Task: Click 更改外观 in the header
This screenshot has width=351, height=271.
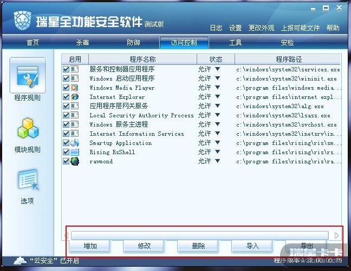Action: (261, 28)
